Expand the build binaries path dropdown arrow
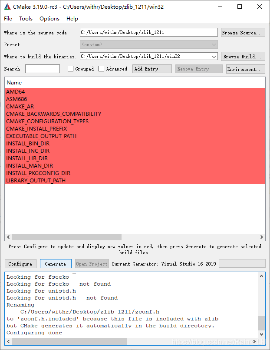This screenshot has height=350, width=270. click(214, 57)
